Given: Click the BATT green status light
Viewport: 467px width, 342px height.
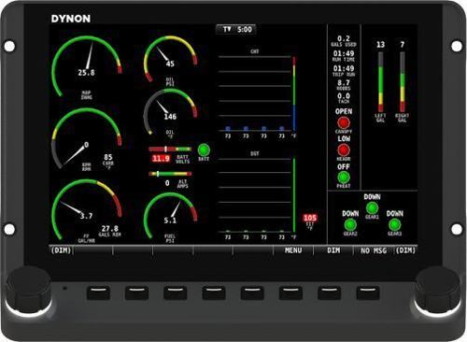Looking at the screenshot, I should 204,150.
